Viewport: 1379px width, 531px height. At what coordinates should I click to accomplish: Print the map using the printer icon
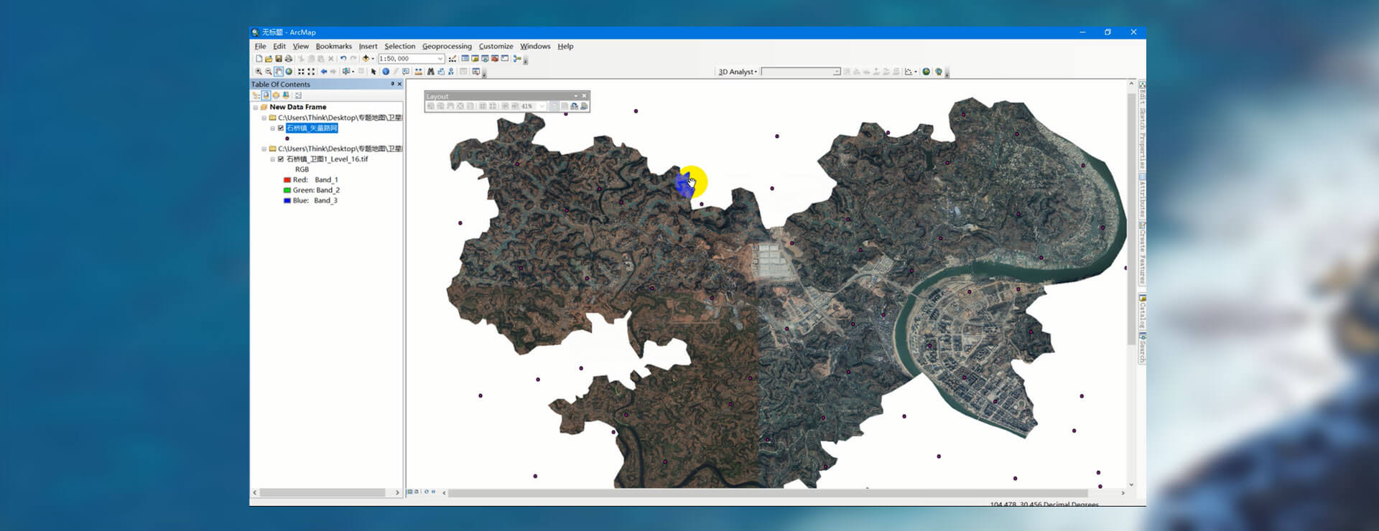[289, 59]
